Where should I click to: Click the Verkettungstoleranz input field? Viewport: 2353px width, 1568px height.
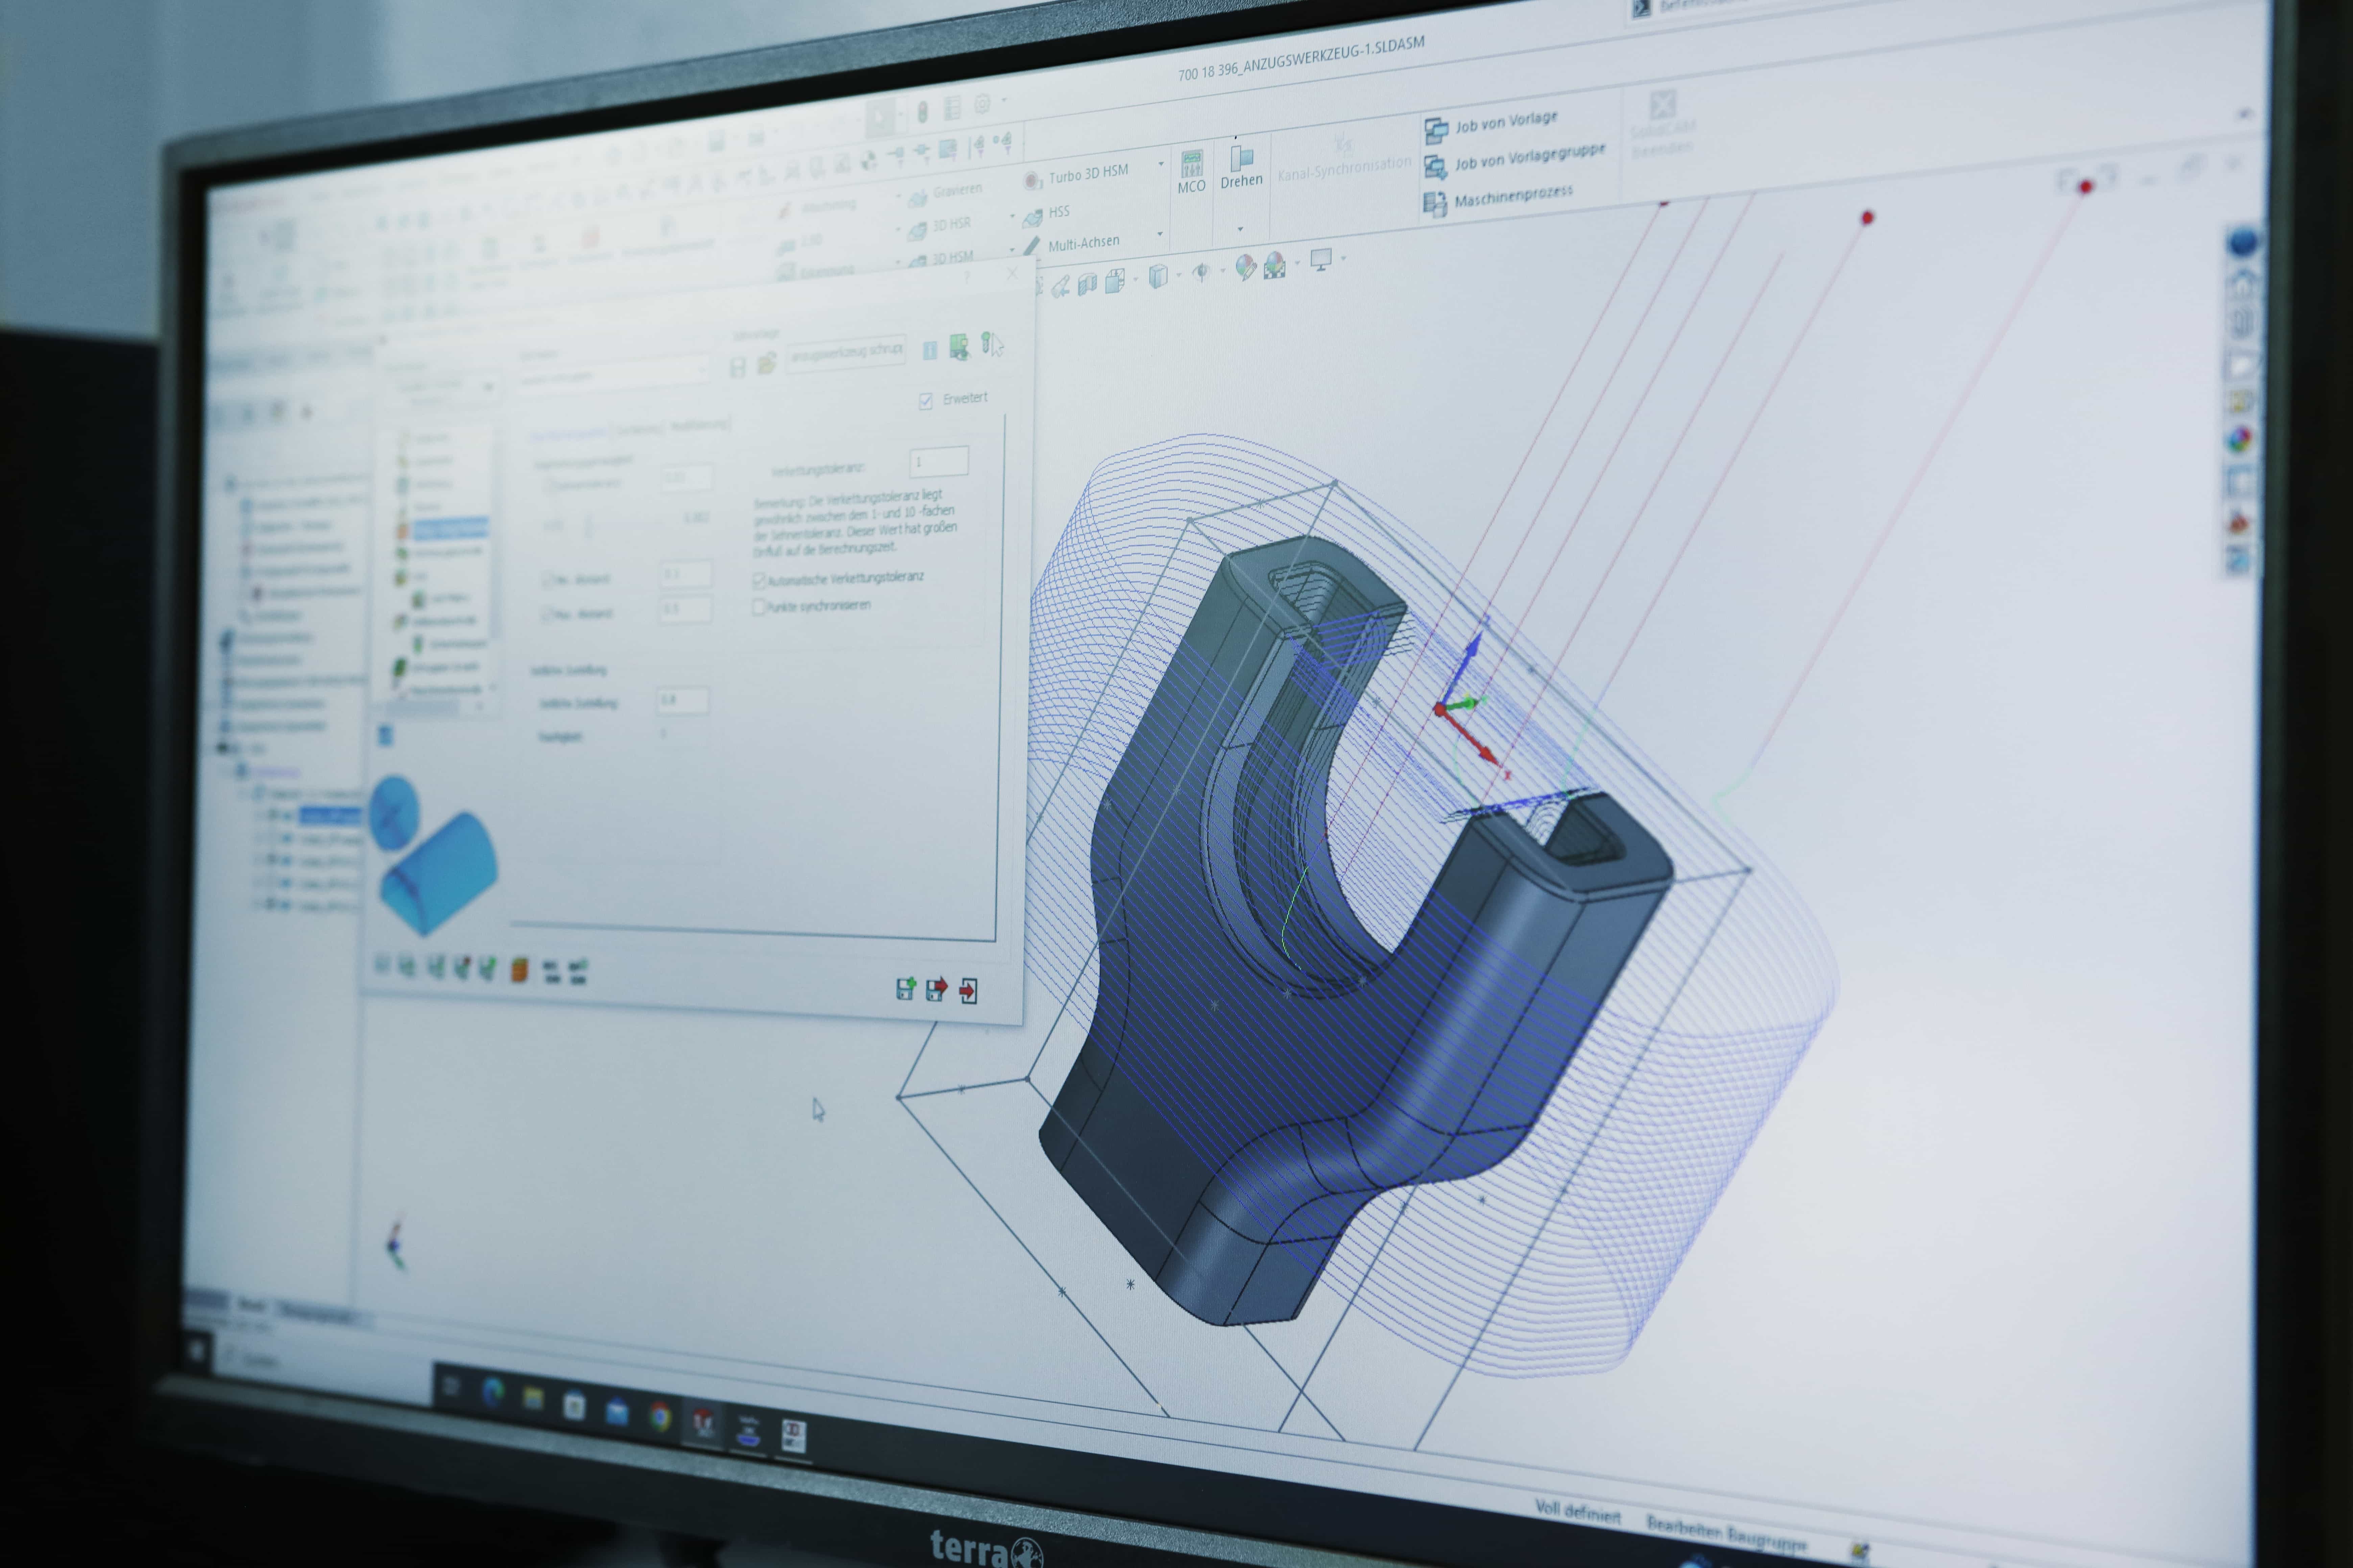click(x=938, y=461)
